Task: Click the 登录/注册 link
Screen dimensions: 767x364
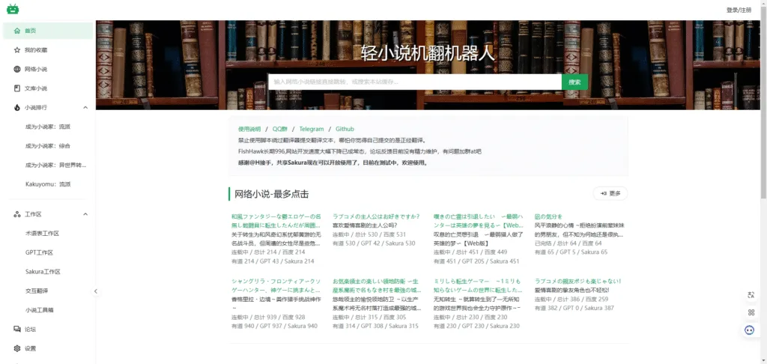Action: 739,10
